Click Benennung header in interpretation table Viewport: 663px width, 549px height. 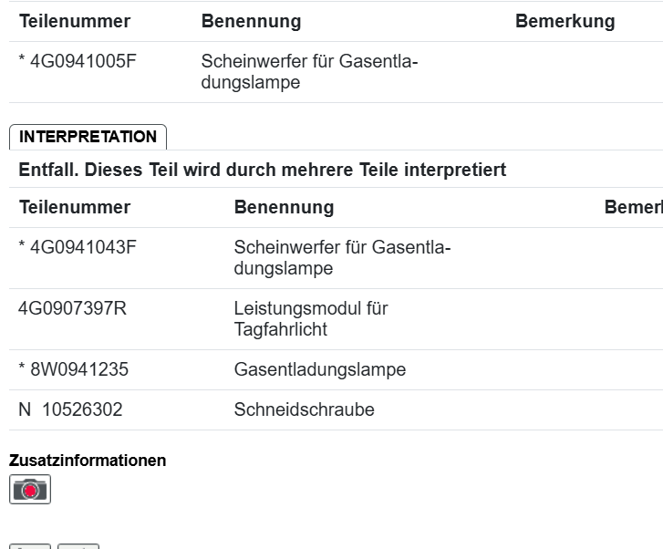[x=284, y=207]
